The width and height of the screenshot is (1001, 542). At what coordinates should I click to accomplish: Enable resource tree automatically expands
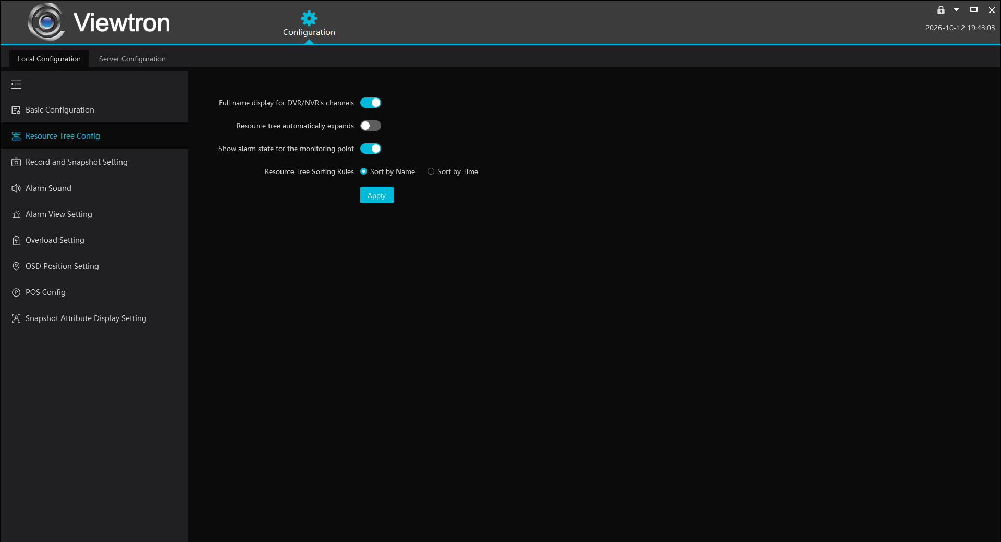(x=371, y=126)
